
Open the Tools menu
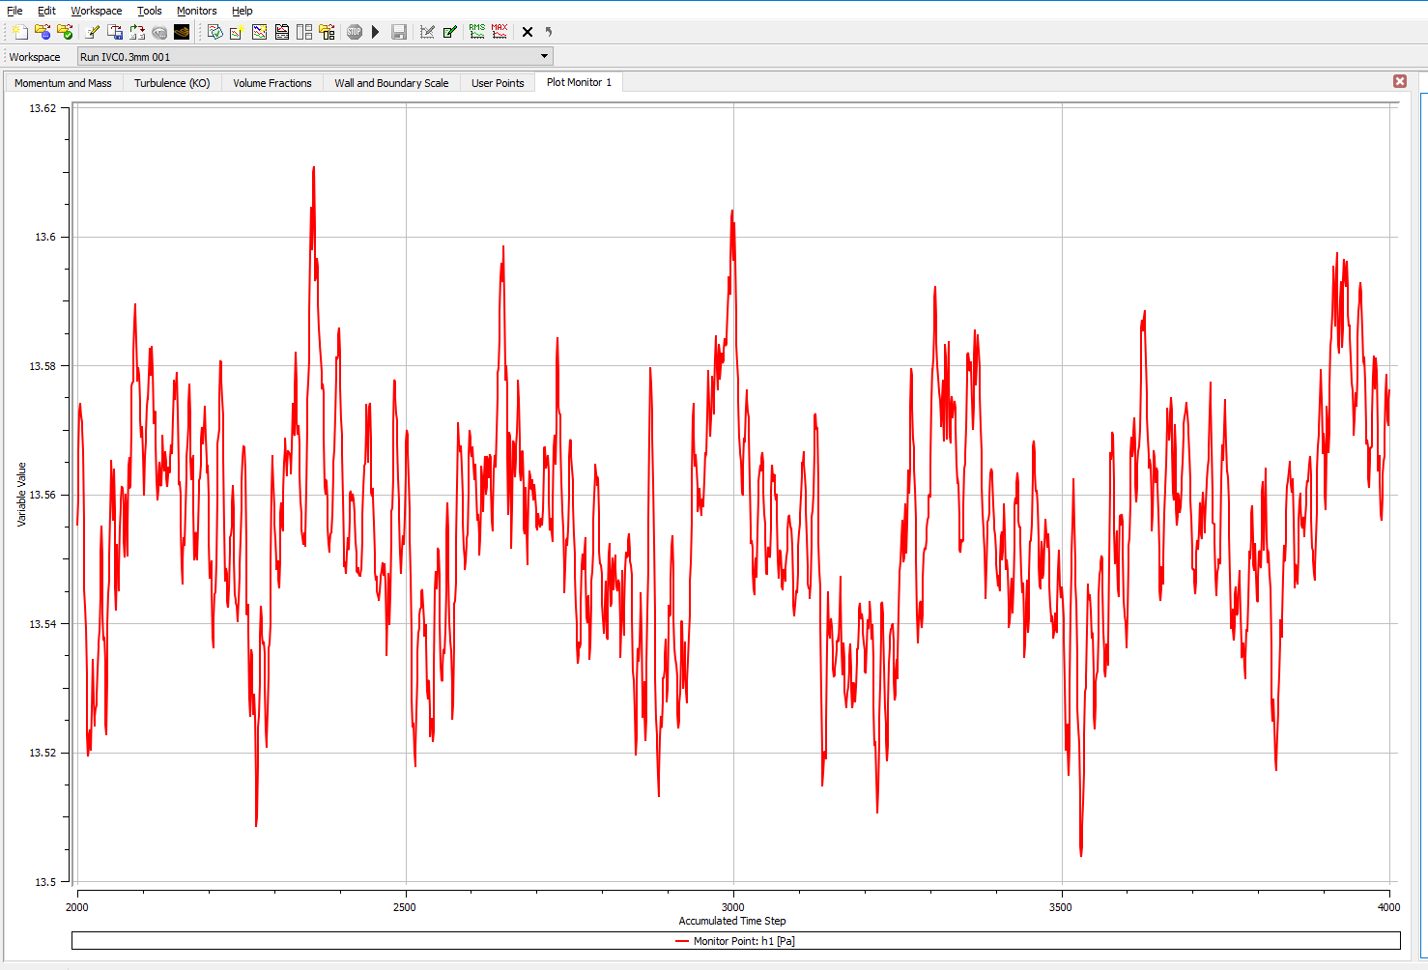coord(149,11)
